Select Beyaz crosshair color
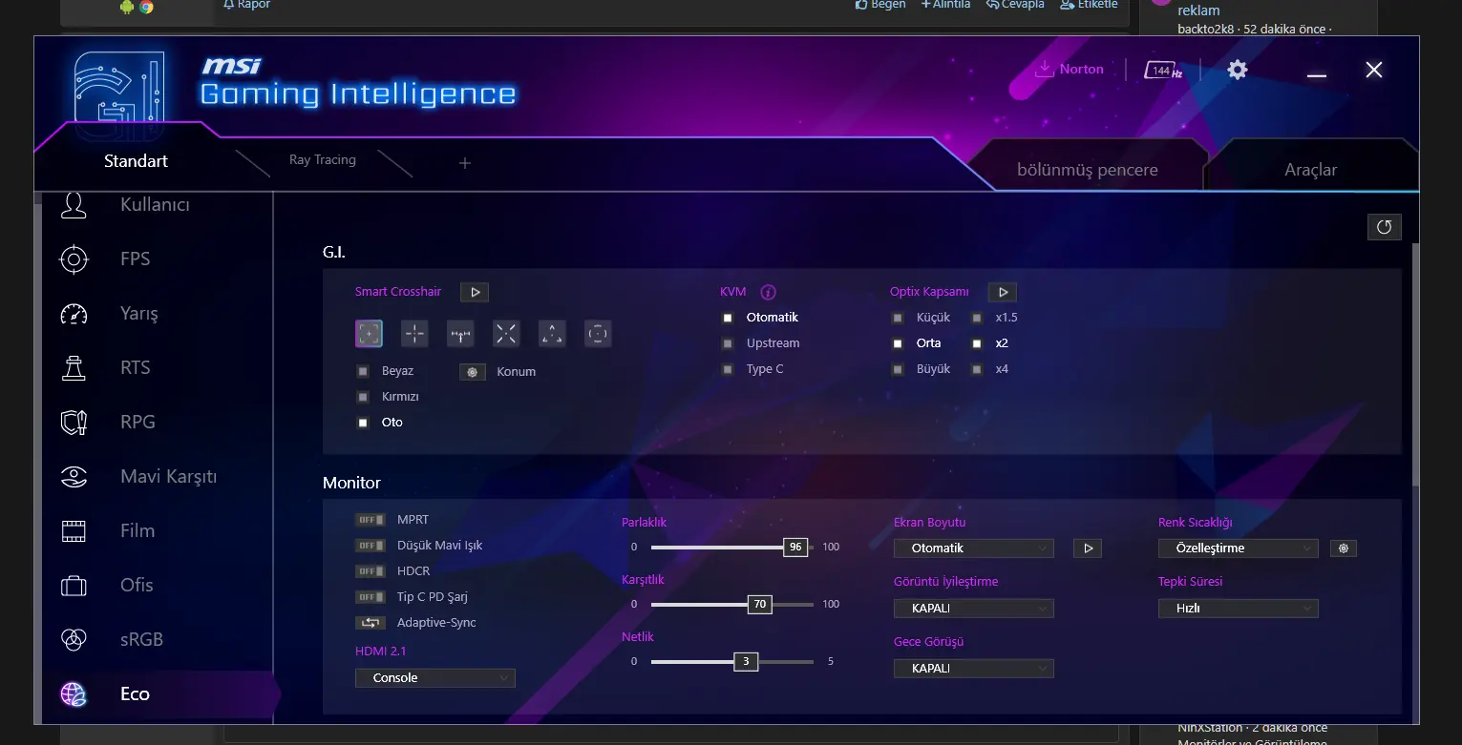The image size is (1462, 745). (x=363, y=371)
